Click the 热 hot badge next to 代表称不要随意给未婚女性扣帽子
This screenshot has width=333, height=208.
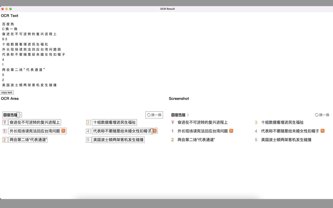(155, 131)
